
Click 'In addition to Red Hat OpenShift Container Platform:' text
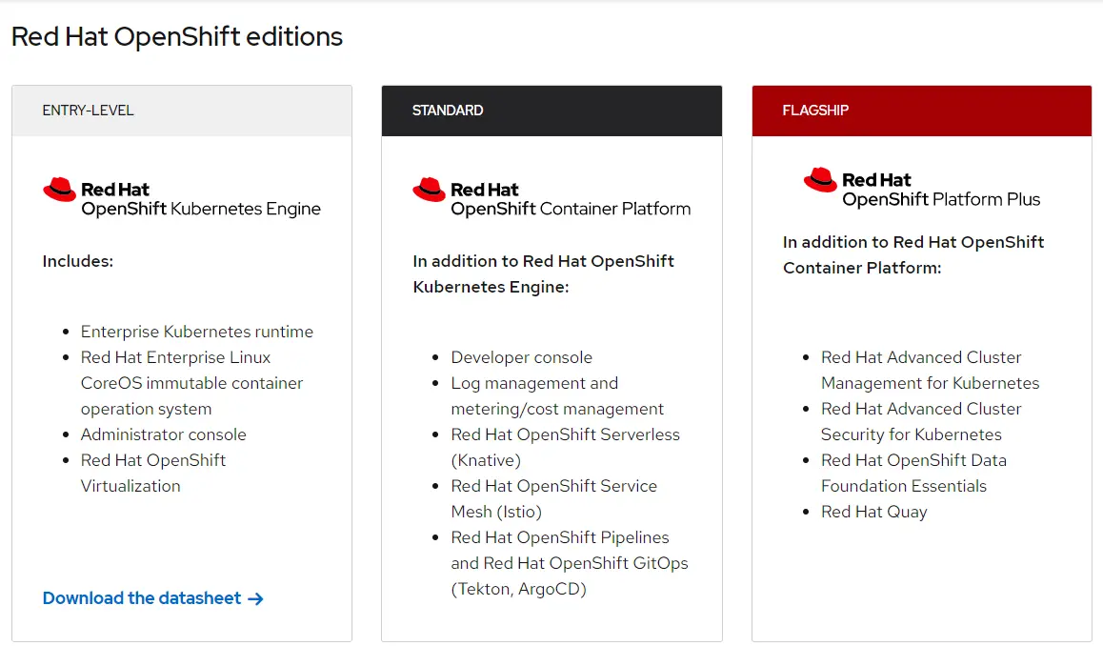coord(913,254)
